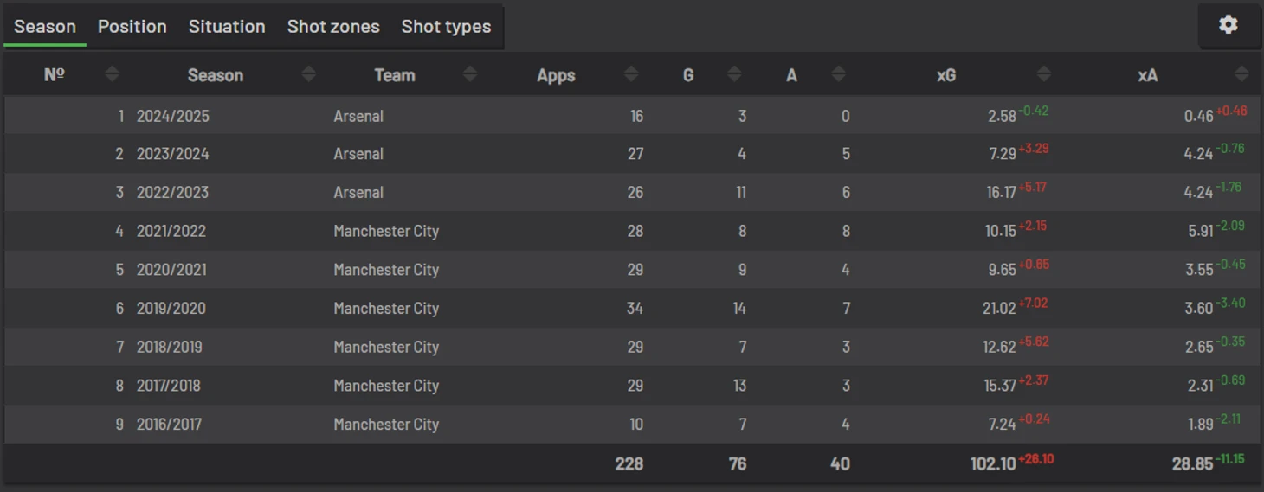The width and height of the screenshot is (1264, 492).
Task: Select the Season tab
Action: 45,27
